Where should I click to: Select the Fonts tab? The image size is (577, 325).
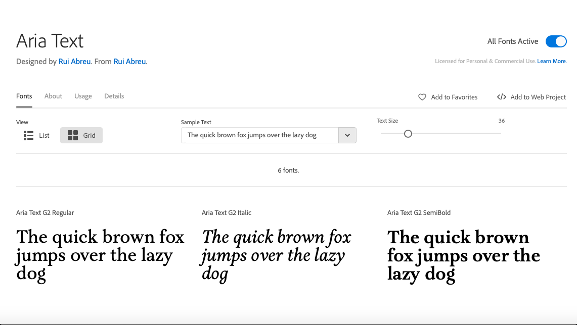(24, 96)
